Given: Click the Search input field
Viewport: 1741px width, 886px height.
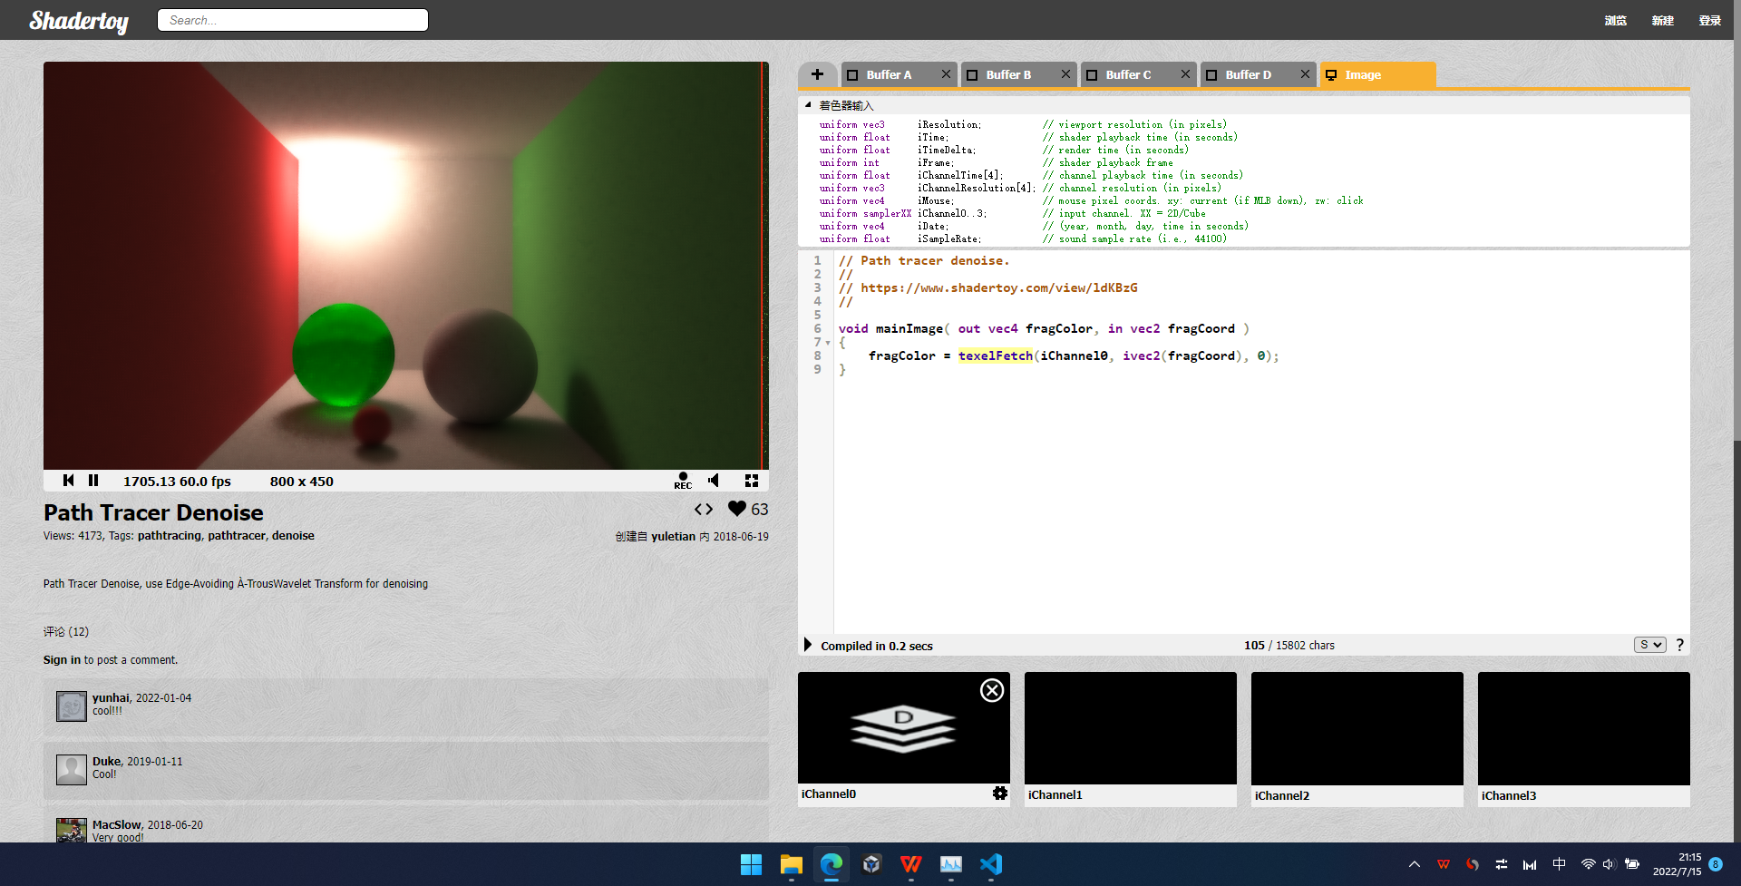Looking at the screenshot, I should (x=293, y=20).
